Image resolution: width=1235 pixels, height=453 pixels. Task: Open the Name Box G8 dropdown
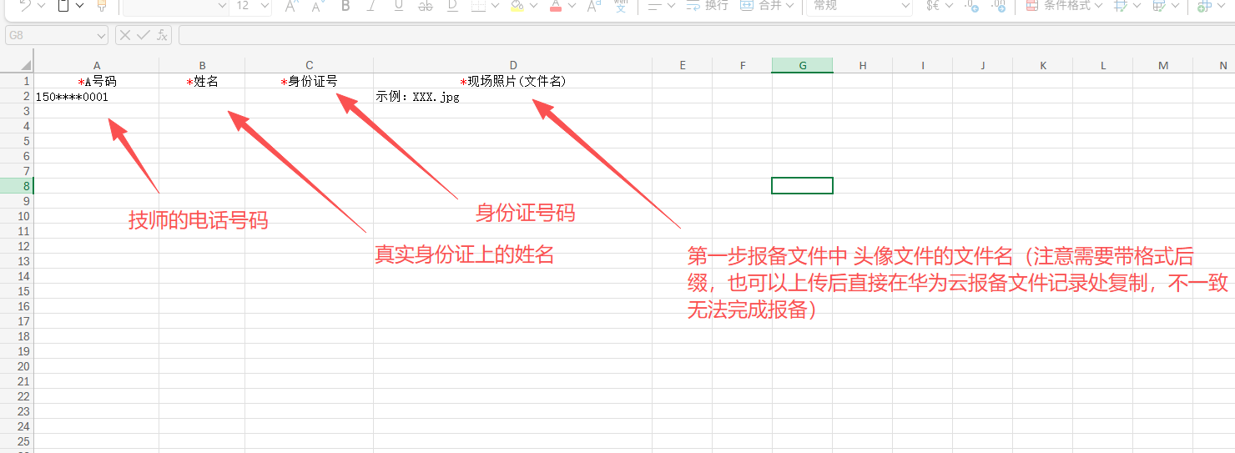101,35
